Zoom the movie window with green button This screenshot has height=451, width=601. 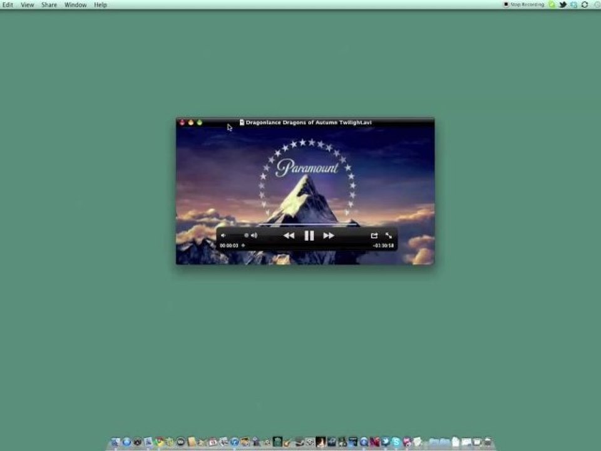199,122
